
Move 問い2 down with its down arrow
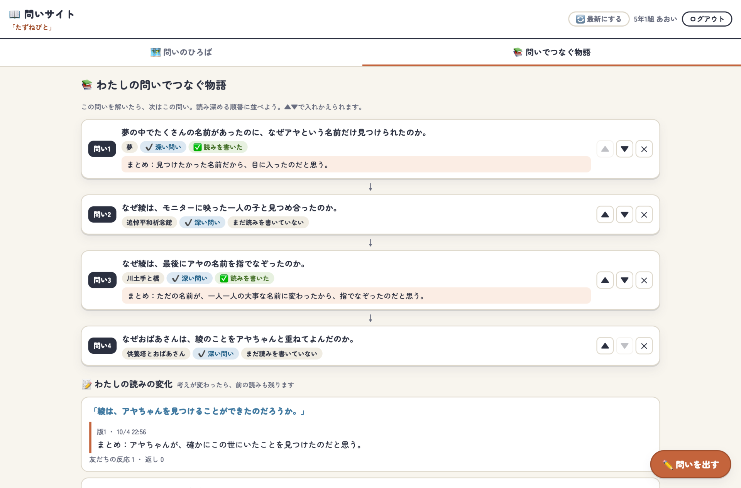click(624, 214)
